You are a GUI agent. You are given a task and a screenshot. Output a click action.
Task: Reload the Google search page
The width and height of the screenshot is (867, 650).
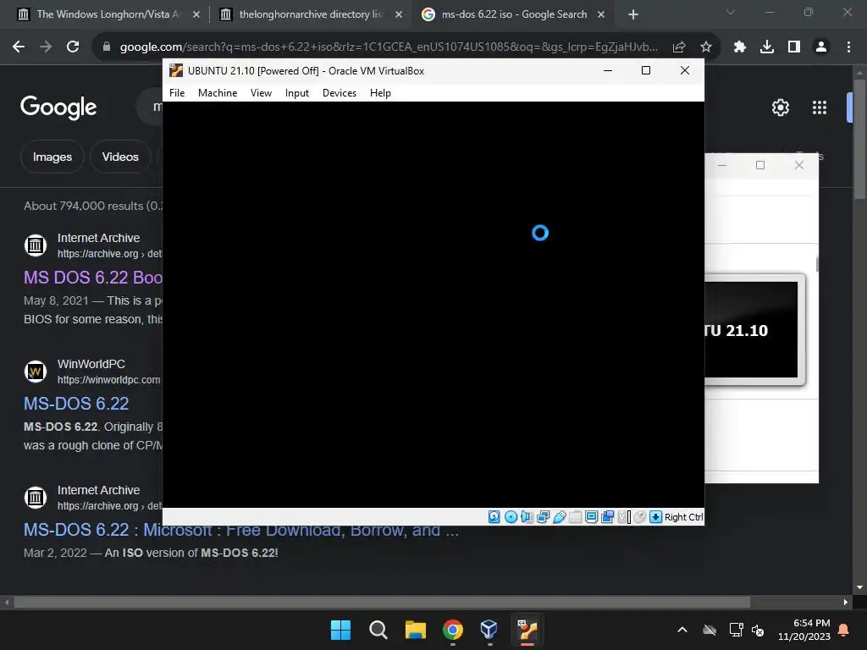click(73, 47)
